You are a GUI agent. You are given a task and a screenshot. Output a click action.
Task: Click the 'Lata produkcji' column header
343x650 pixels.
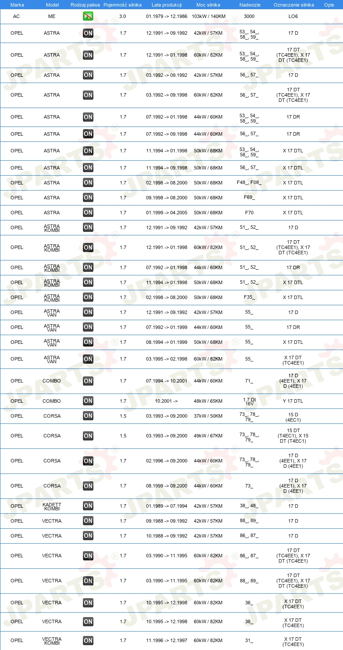coord(167,5)
